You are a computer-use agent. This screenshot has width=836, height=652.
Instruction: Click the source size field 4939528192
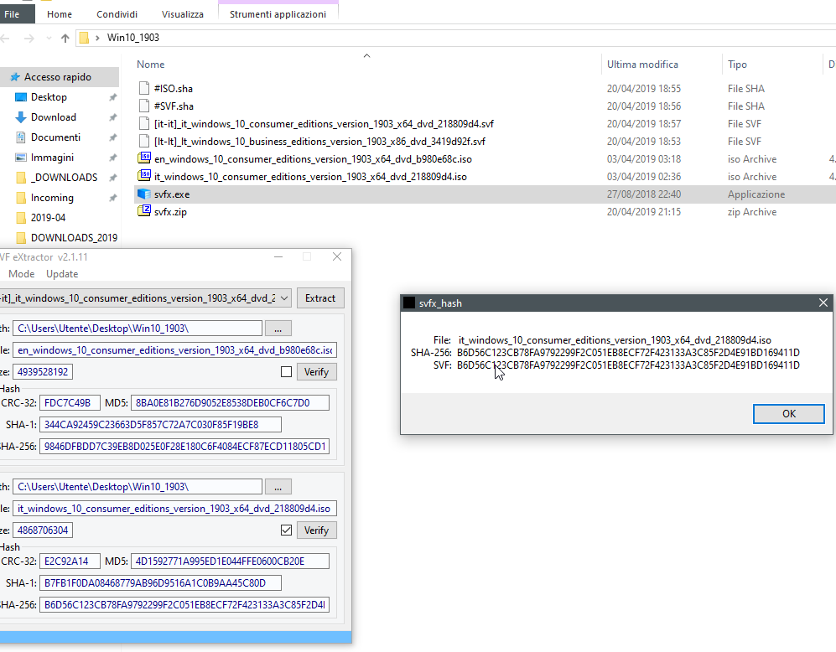tap(43, 372)
